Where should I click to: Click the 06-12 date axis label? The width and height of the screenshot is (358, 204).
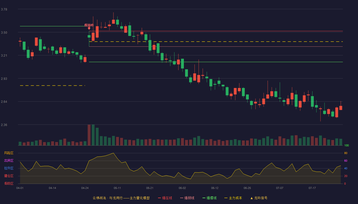click(215, 188)
